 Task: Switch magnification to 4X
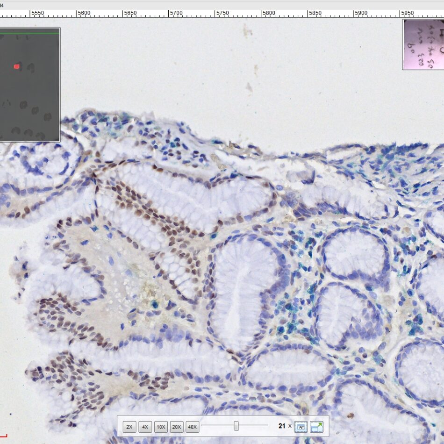145,427
